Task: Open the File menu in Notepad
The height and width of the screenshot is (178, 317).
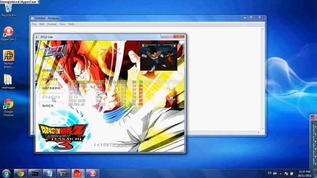Action: [34, 24]
